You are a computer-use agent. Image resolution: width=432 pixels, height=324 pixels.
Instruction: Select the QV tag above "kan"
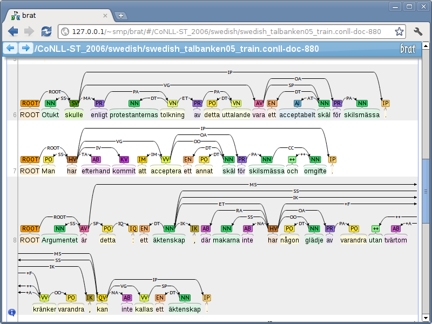[x=102, y=298]
